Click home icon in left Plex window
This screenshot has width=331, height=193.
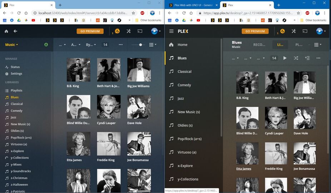pos(6,31)
